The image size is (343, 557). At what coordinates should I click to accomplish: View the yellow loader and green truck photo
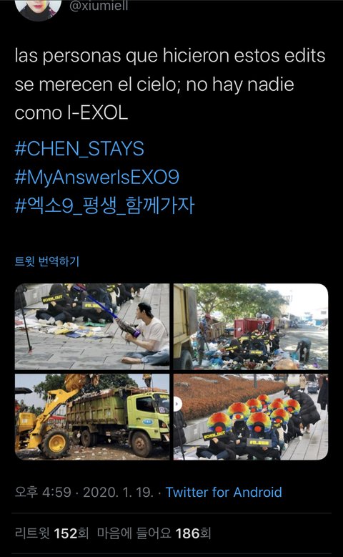pos(92,417)
